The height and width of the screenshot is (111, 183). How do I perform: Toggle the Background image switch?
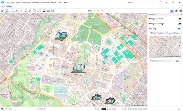180,24
